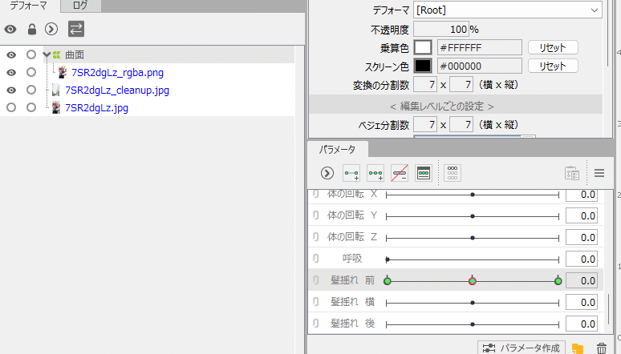Click the add three keys icon
Viewport: 621px width, 354px height.
pyautogui.click(x=375, y=173)
